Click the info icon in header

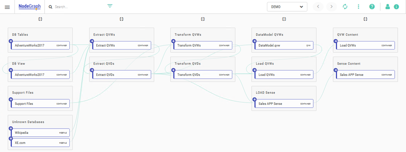(x=396, y=7)
